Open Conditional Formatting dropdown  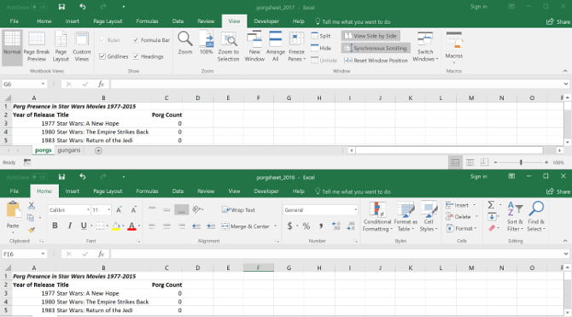point(377,216)
